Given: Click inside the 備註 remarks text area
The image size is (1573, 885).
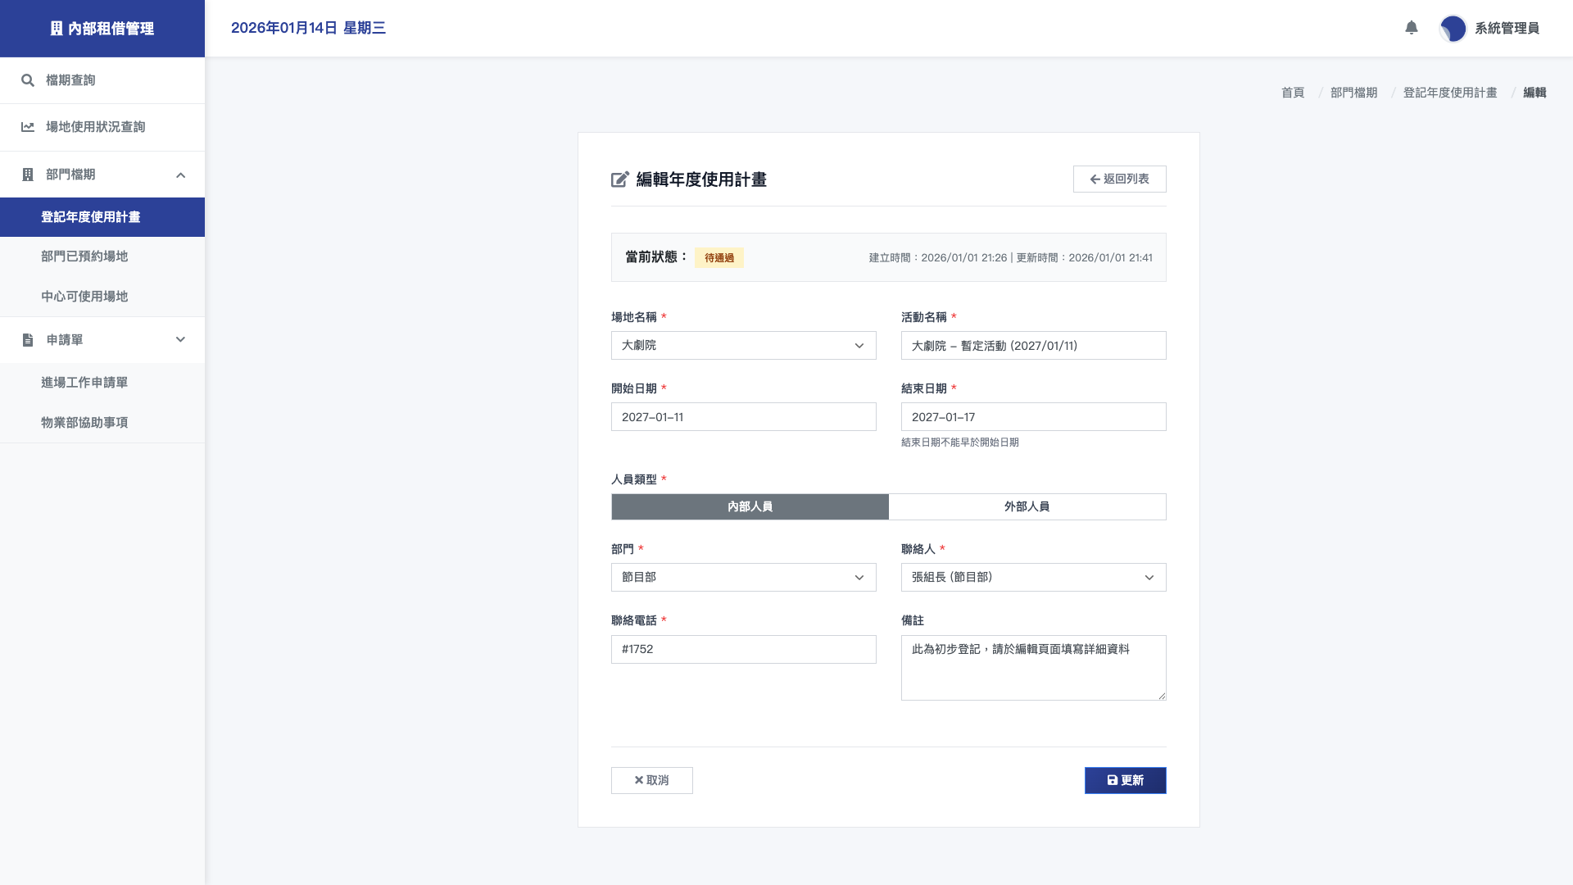Looking at the screenshot, I should (1033, 667).
